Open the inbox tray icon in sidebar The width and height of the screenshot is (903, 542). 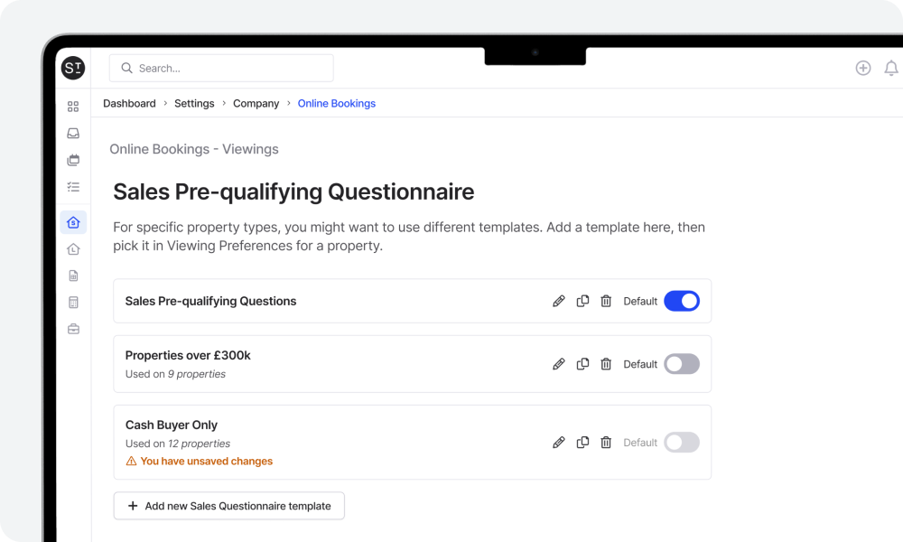pyautogui.click(x=73, y=133)
